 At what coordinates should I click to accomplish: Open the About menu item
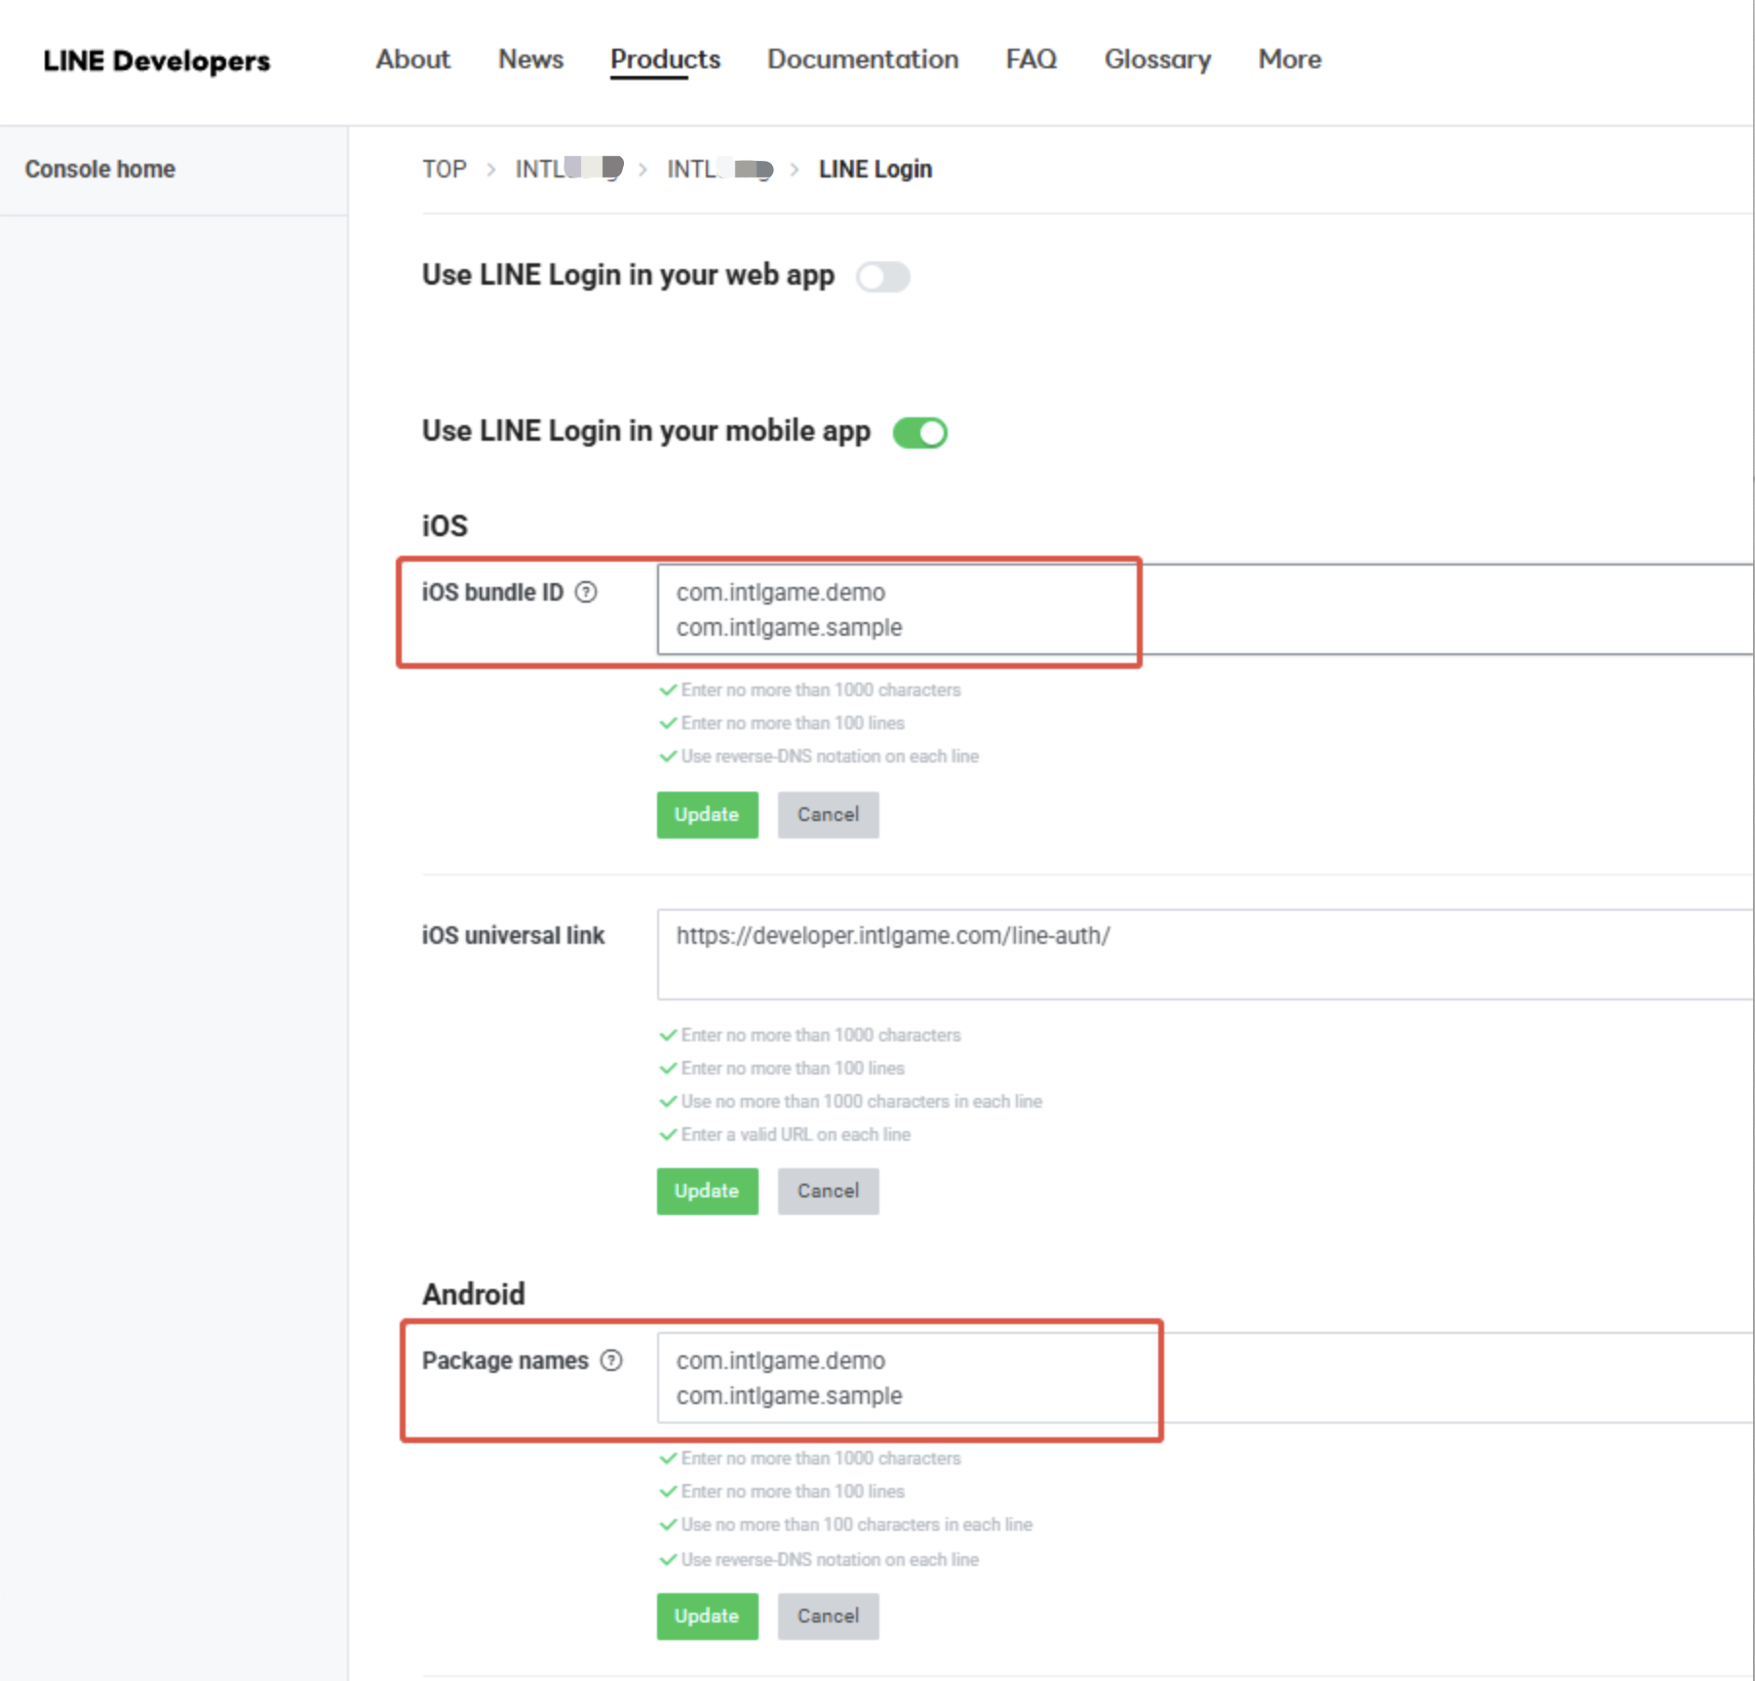point(413,59)
